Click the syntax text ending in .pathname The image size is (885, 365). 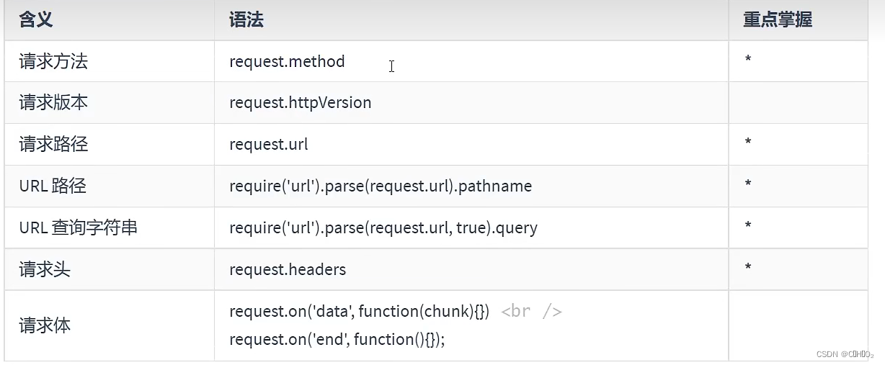click(381, 186)
